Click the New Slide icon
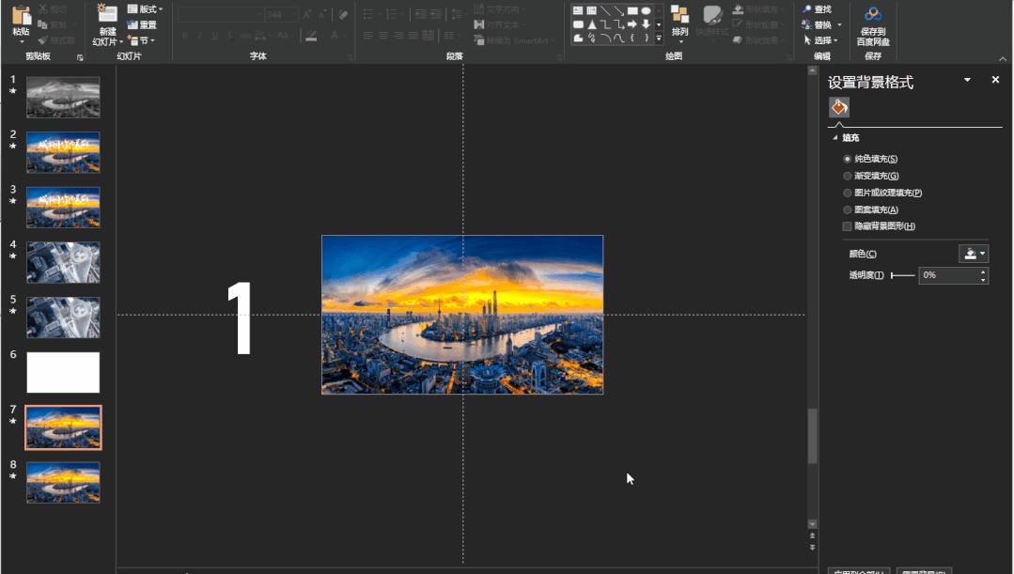 tap(107, 14)
